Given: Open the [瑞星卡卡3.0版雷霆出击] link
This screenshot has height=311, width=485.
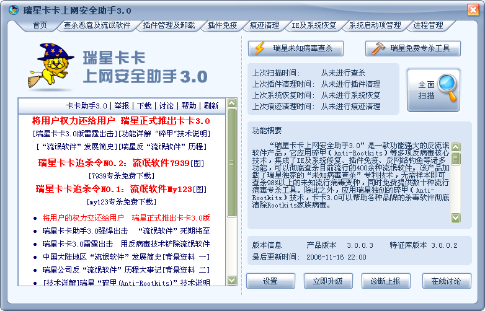Looking at the screenshot, I should point(75,134).
